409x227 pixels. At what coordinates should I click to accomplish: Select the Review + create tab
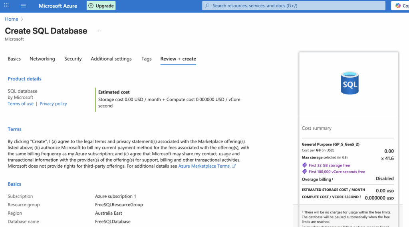pyautogui.click(x=178, y=59)
